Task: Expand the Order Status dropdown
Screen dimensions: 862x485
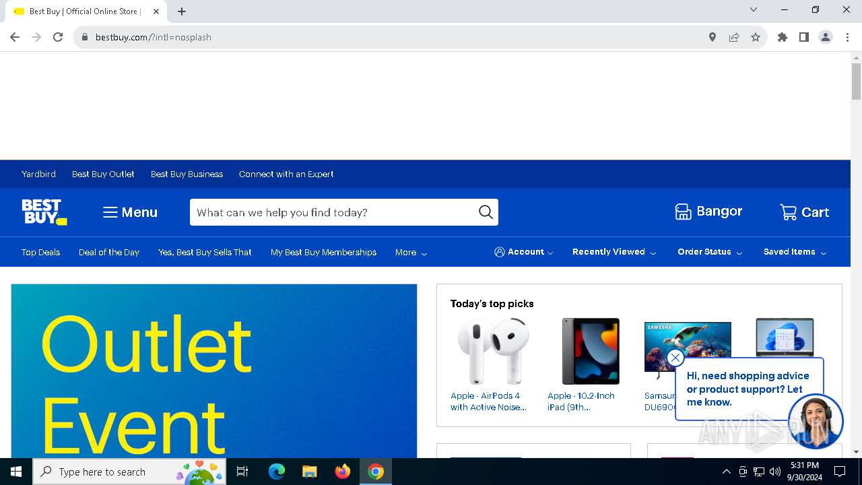Action: click(710, 252)
